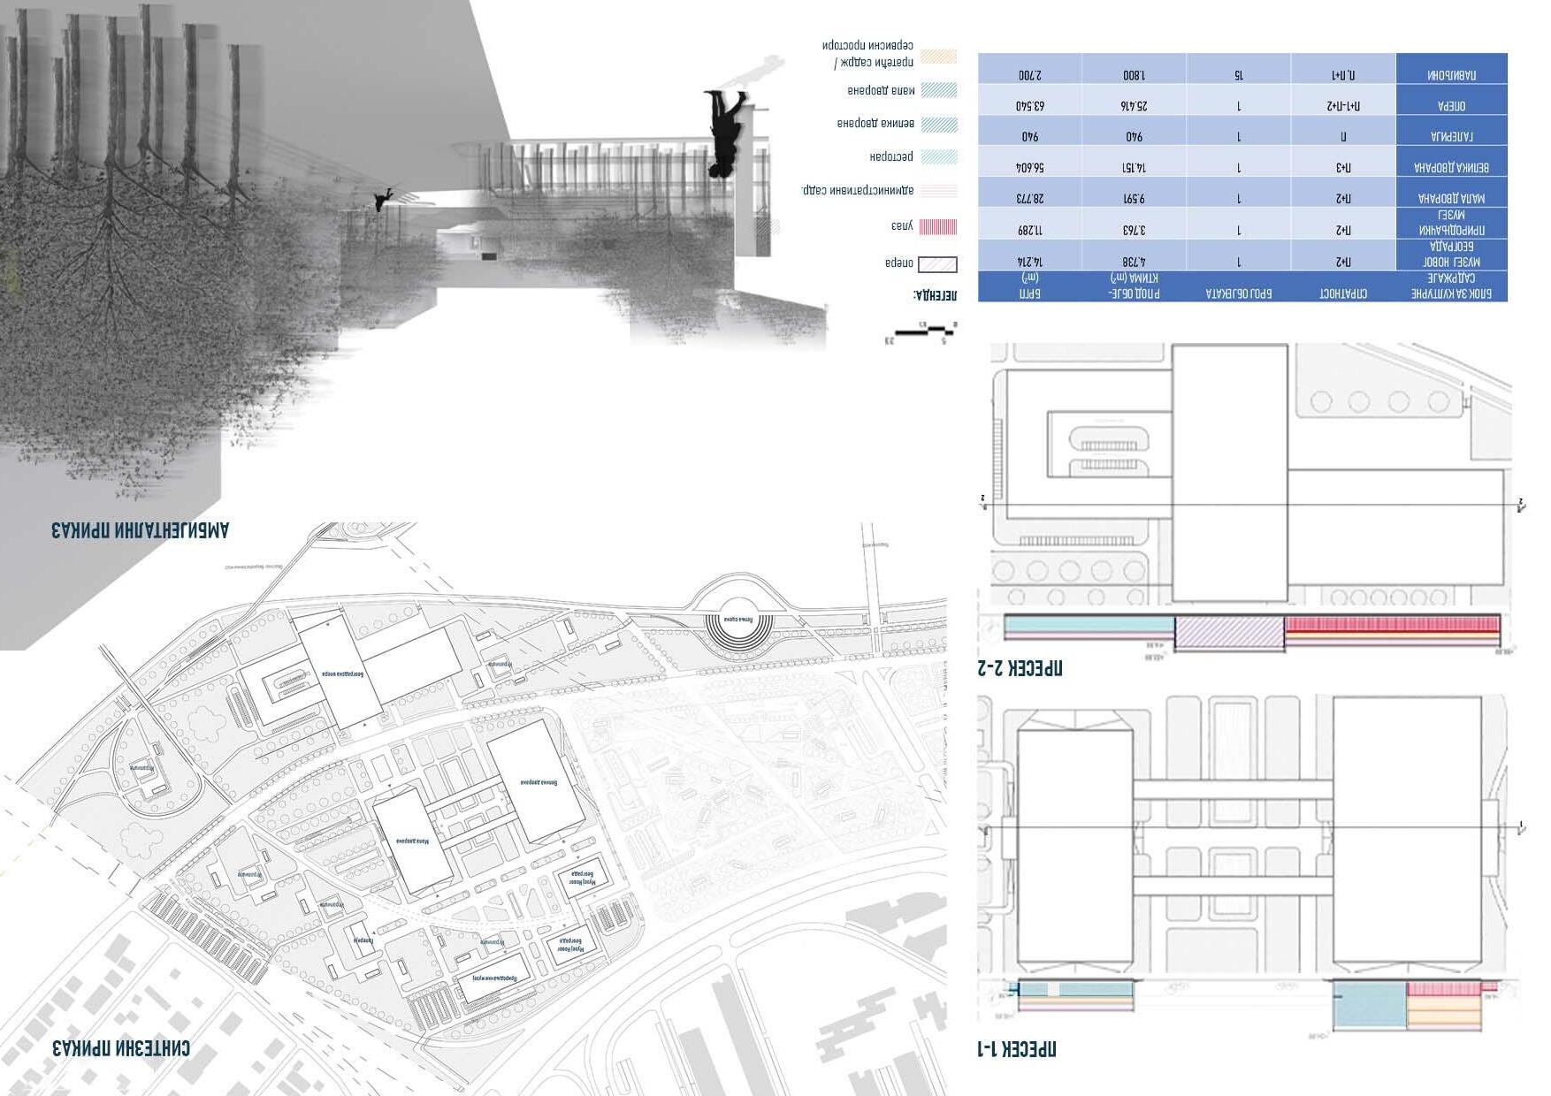Click the '15' object-count cell
The image size is (1551, 1096).
[x=1239, y=75]
